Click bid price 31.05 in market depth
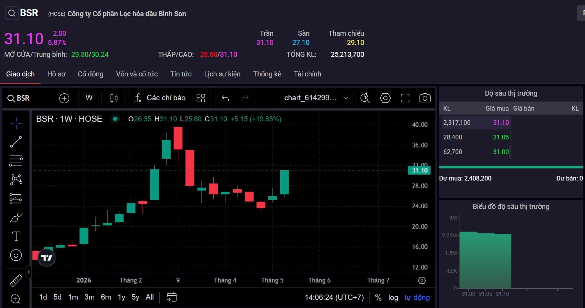Screen dimensions: 585x308 pos(501,137)
